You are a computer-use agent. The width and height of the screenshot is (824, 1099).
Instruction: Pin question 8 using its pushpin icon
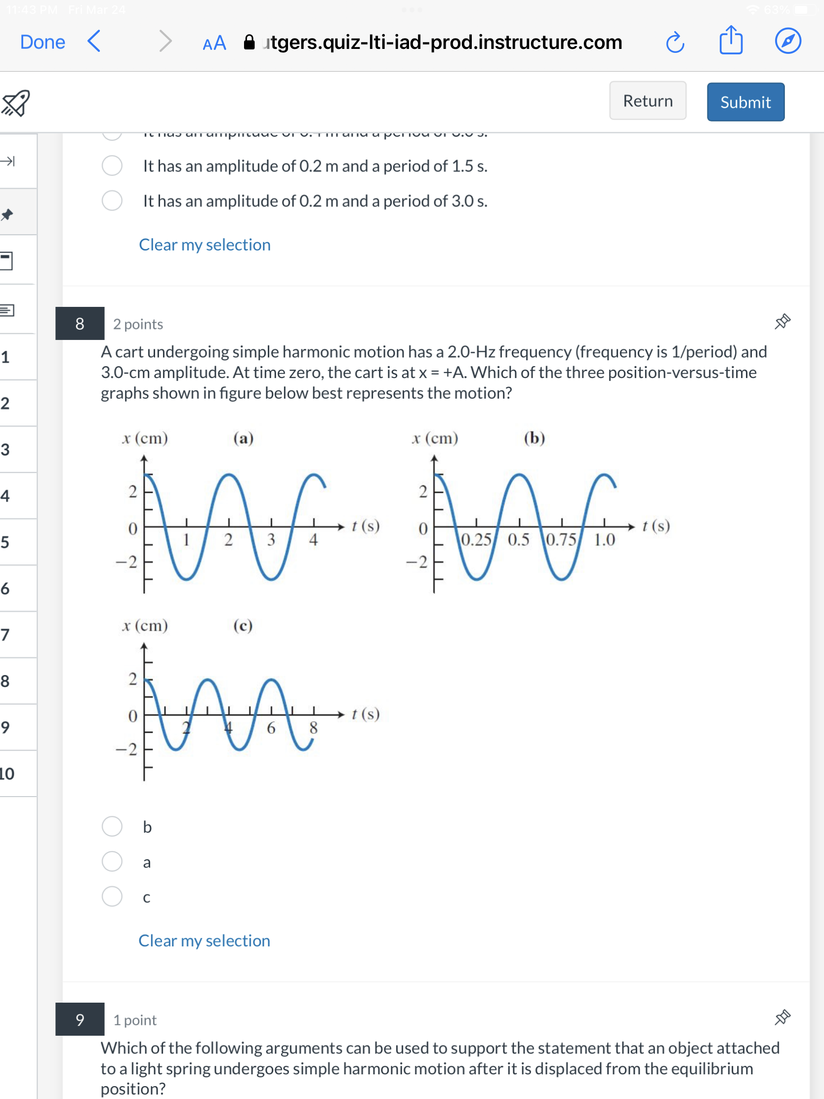(x=783, y=322)
